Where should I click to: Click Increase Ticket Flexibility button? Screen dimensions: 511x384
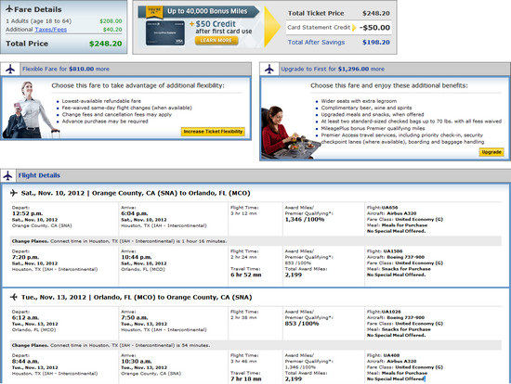213,132
